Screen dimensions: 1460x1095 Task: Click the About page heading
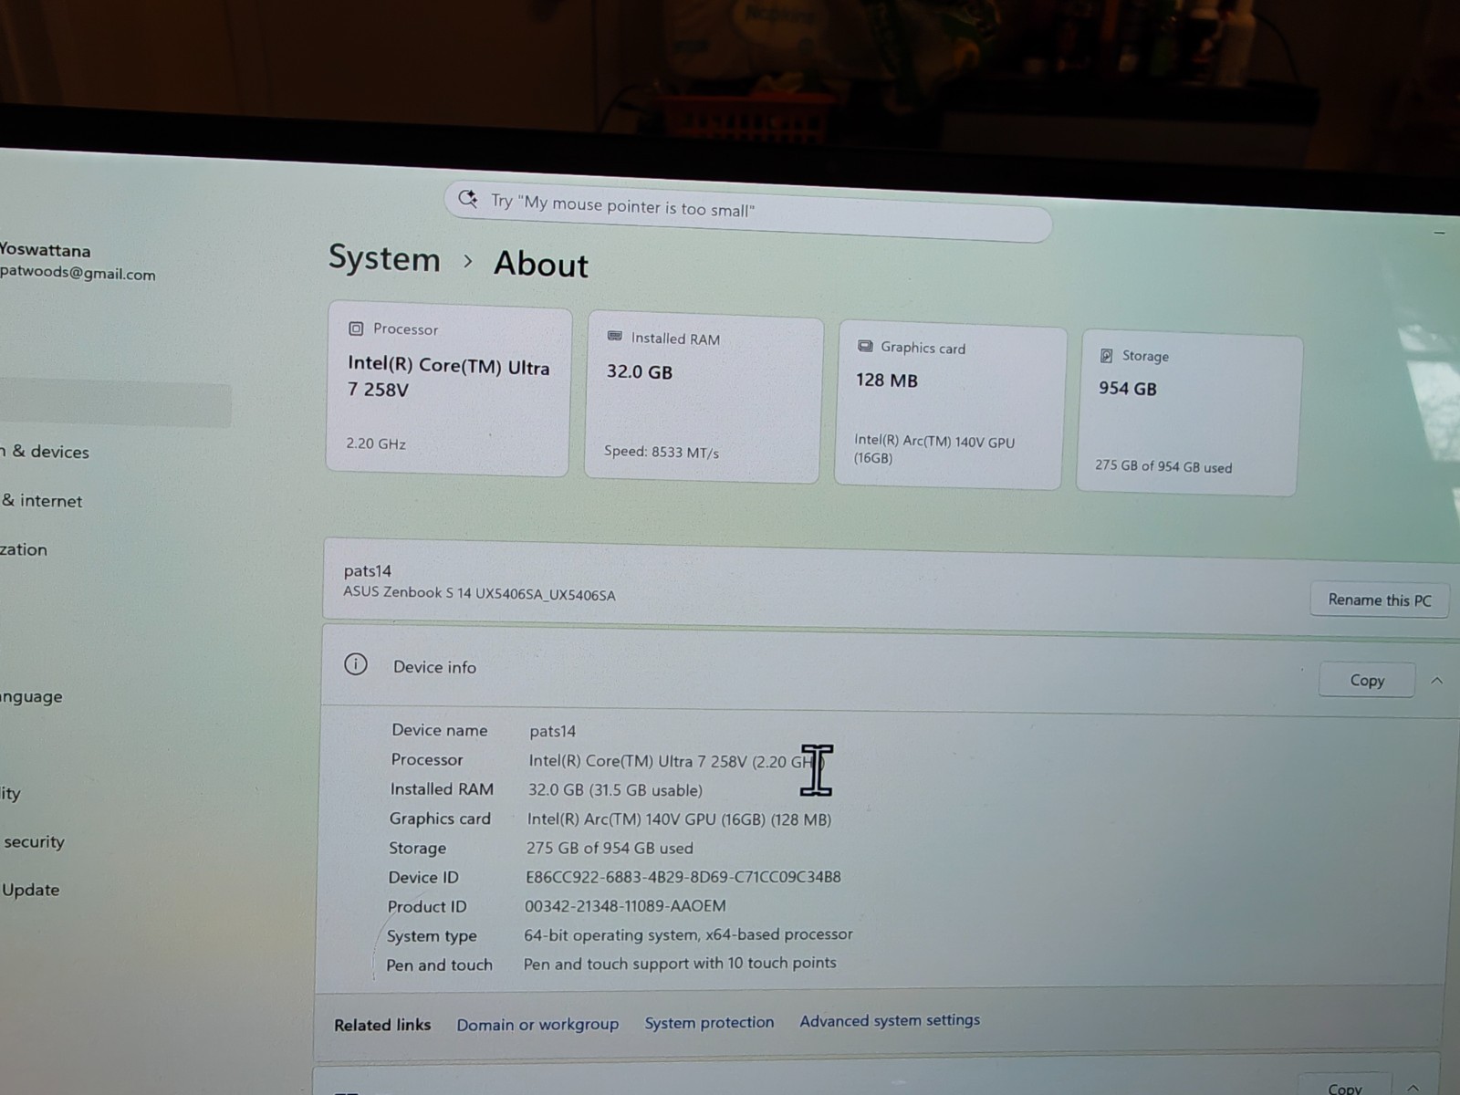click(x=541, y=264)
